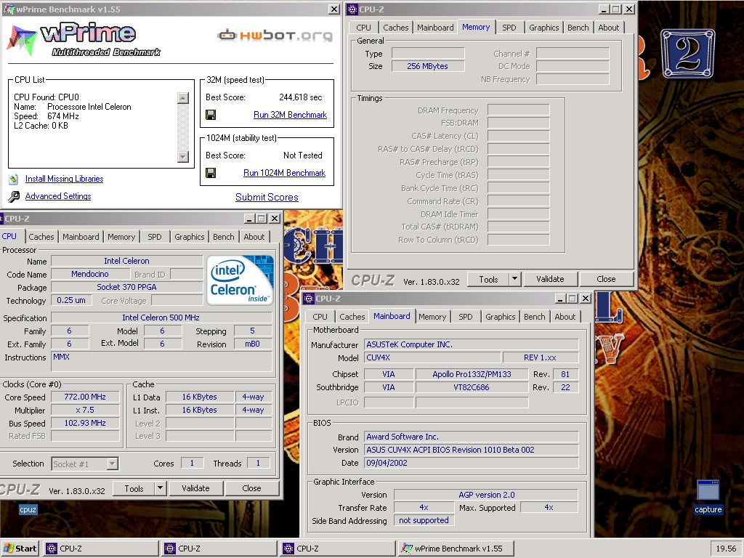Select Bench tab in CPU window

click(224, 237)
